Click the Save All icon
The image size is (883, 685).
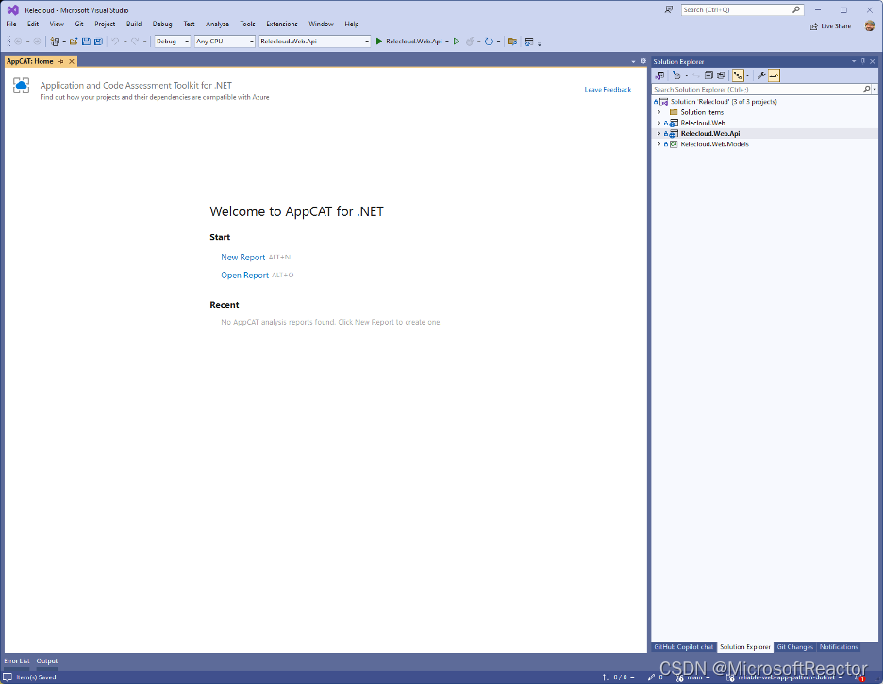pos(98,42)
